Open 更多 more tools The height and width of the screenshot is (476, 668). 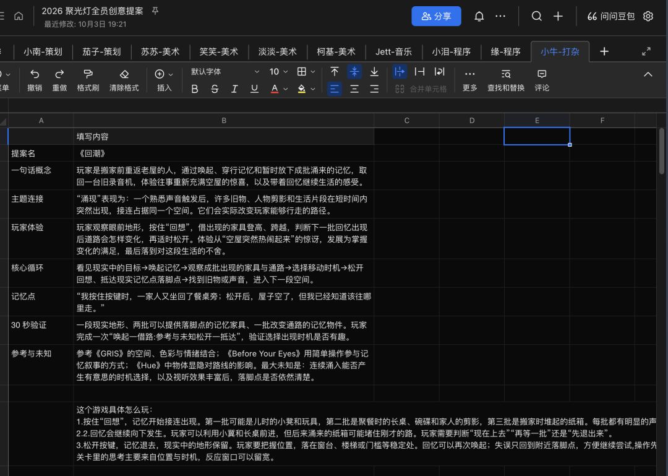click(x=469, y=80)
